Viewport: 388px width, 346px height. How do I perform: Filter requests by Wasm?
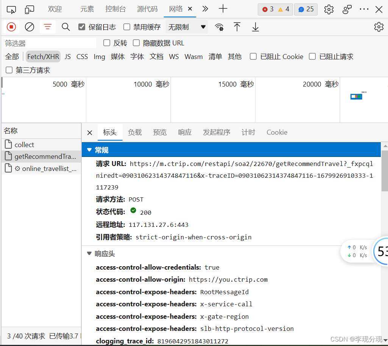point(193,57)
